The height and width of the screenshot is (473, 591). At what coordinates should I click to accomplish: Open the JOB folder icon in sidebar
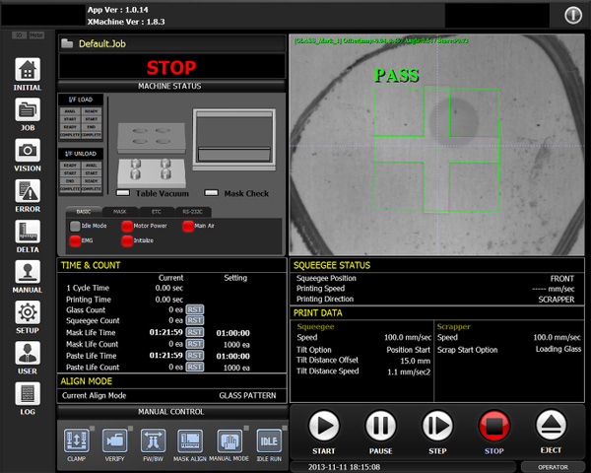coord(28,109)
